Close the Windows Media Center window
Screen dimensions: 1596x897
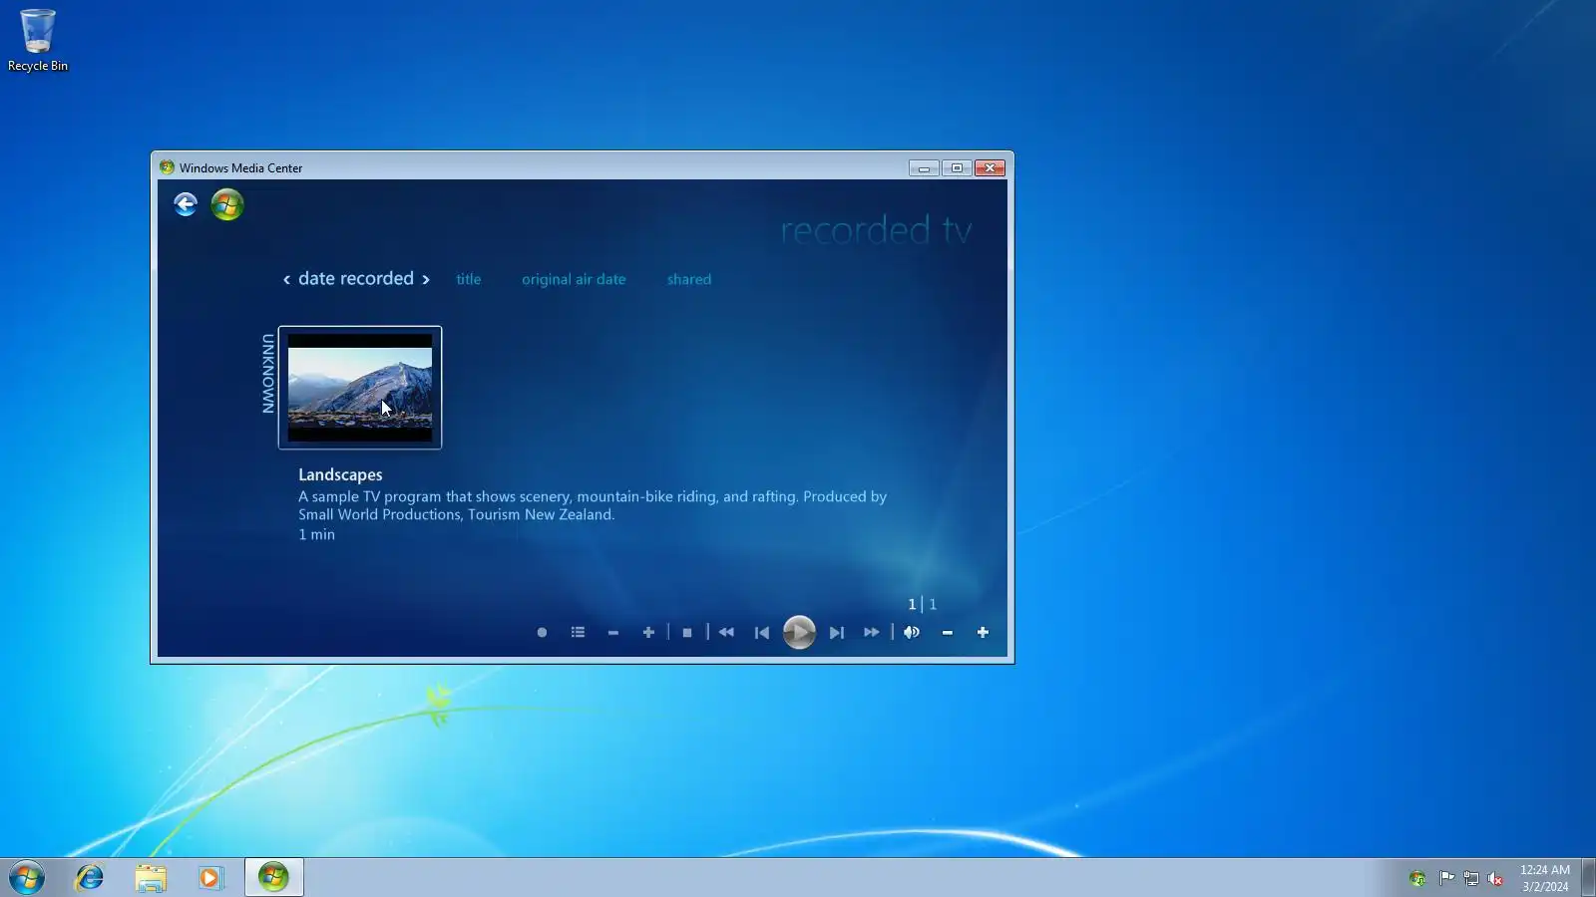(x=990, y=168)
